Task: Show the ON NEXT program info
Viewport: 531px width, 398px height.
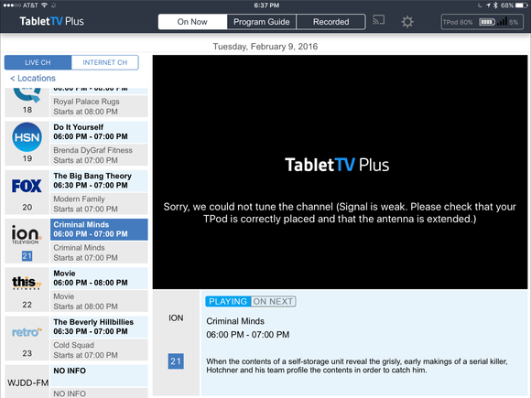Action: [274, 302]
